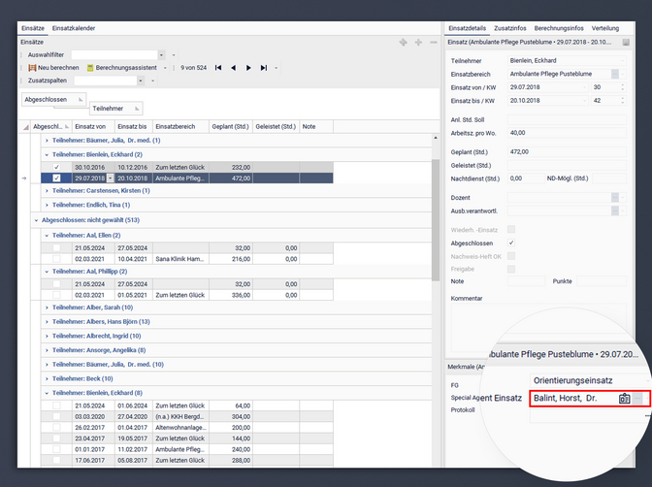Go to the next record
This screenshot has width=652, height=487.
[x=249, y=68]
